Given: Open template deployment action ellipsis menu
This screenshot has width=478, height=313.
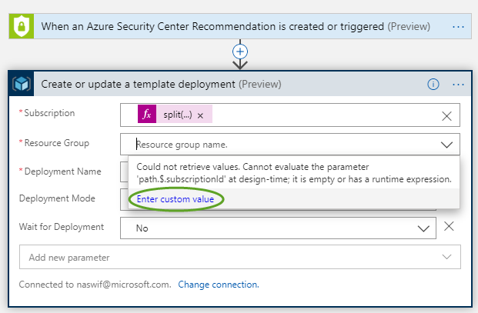Looking at the screenshot, I should pyautogui.click(x=458, y=85).
